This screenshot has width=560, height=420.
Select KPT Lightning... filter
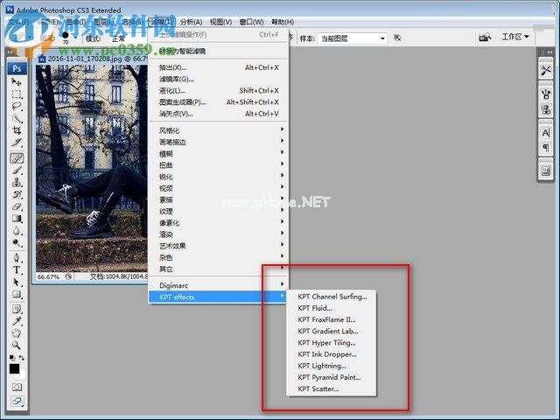[332, 366]
